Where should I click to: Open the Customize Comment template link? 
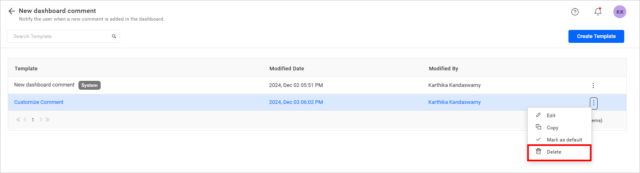(39, 102)
